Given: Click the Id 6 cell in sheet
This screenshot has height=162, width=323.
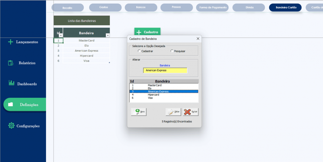Looking at the screenshot, I should (58, 61).
